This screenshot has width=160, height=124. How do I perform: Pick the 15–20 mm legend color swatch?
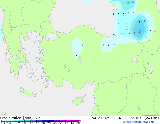(x=39, y=121)
